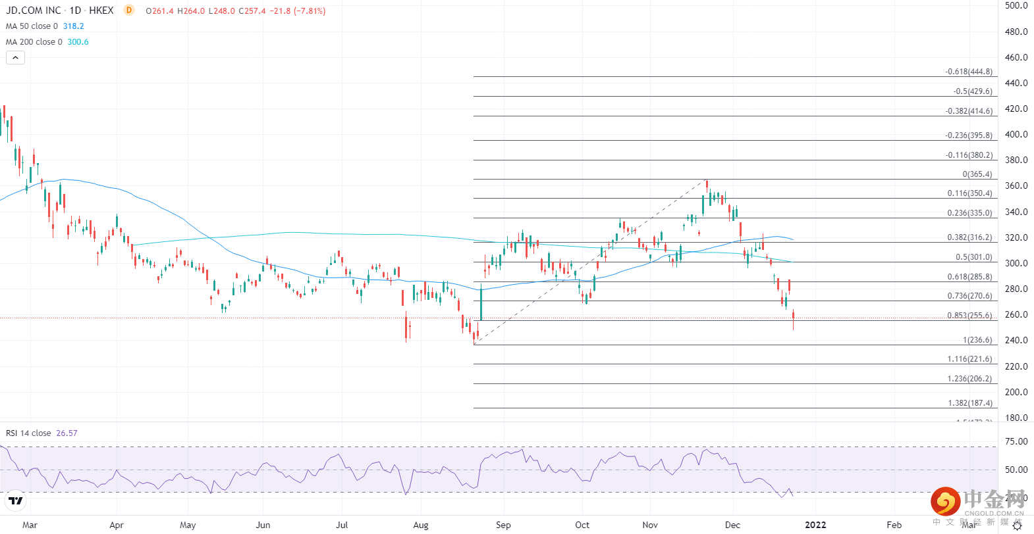Click the high price H264.0

(191, 11)
